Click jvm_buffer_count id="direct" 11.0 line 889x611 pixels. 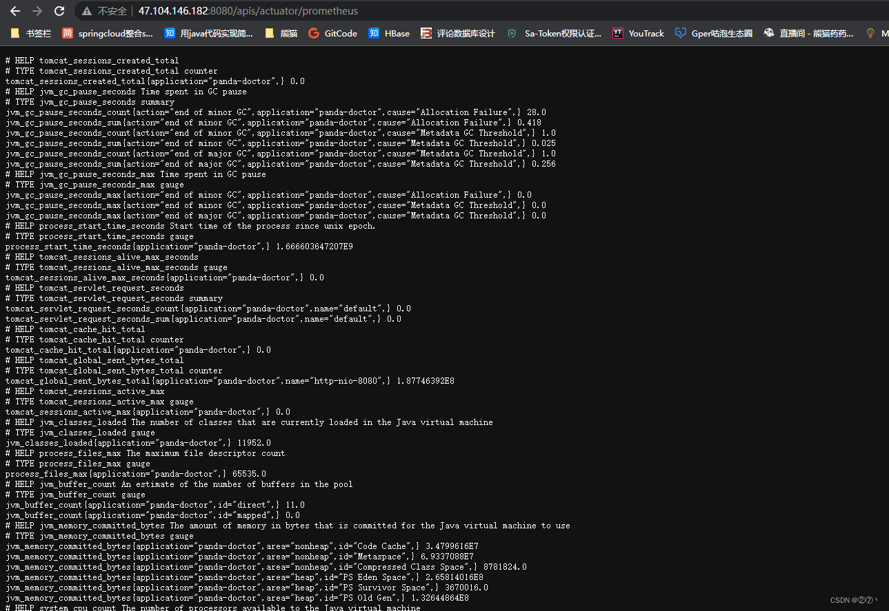(155, 505)
